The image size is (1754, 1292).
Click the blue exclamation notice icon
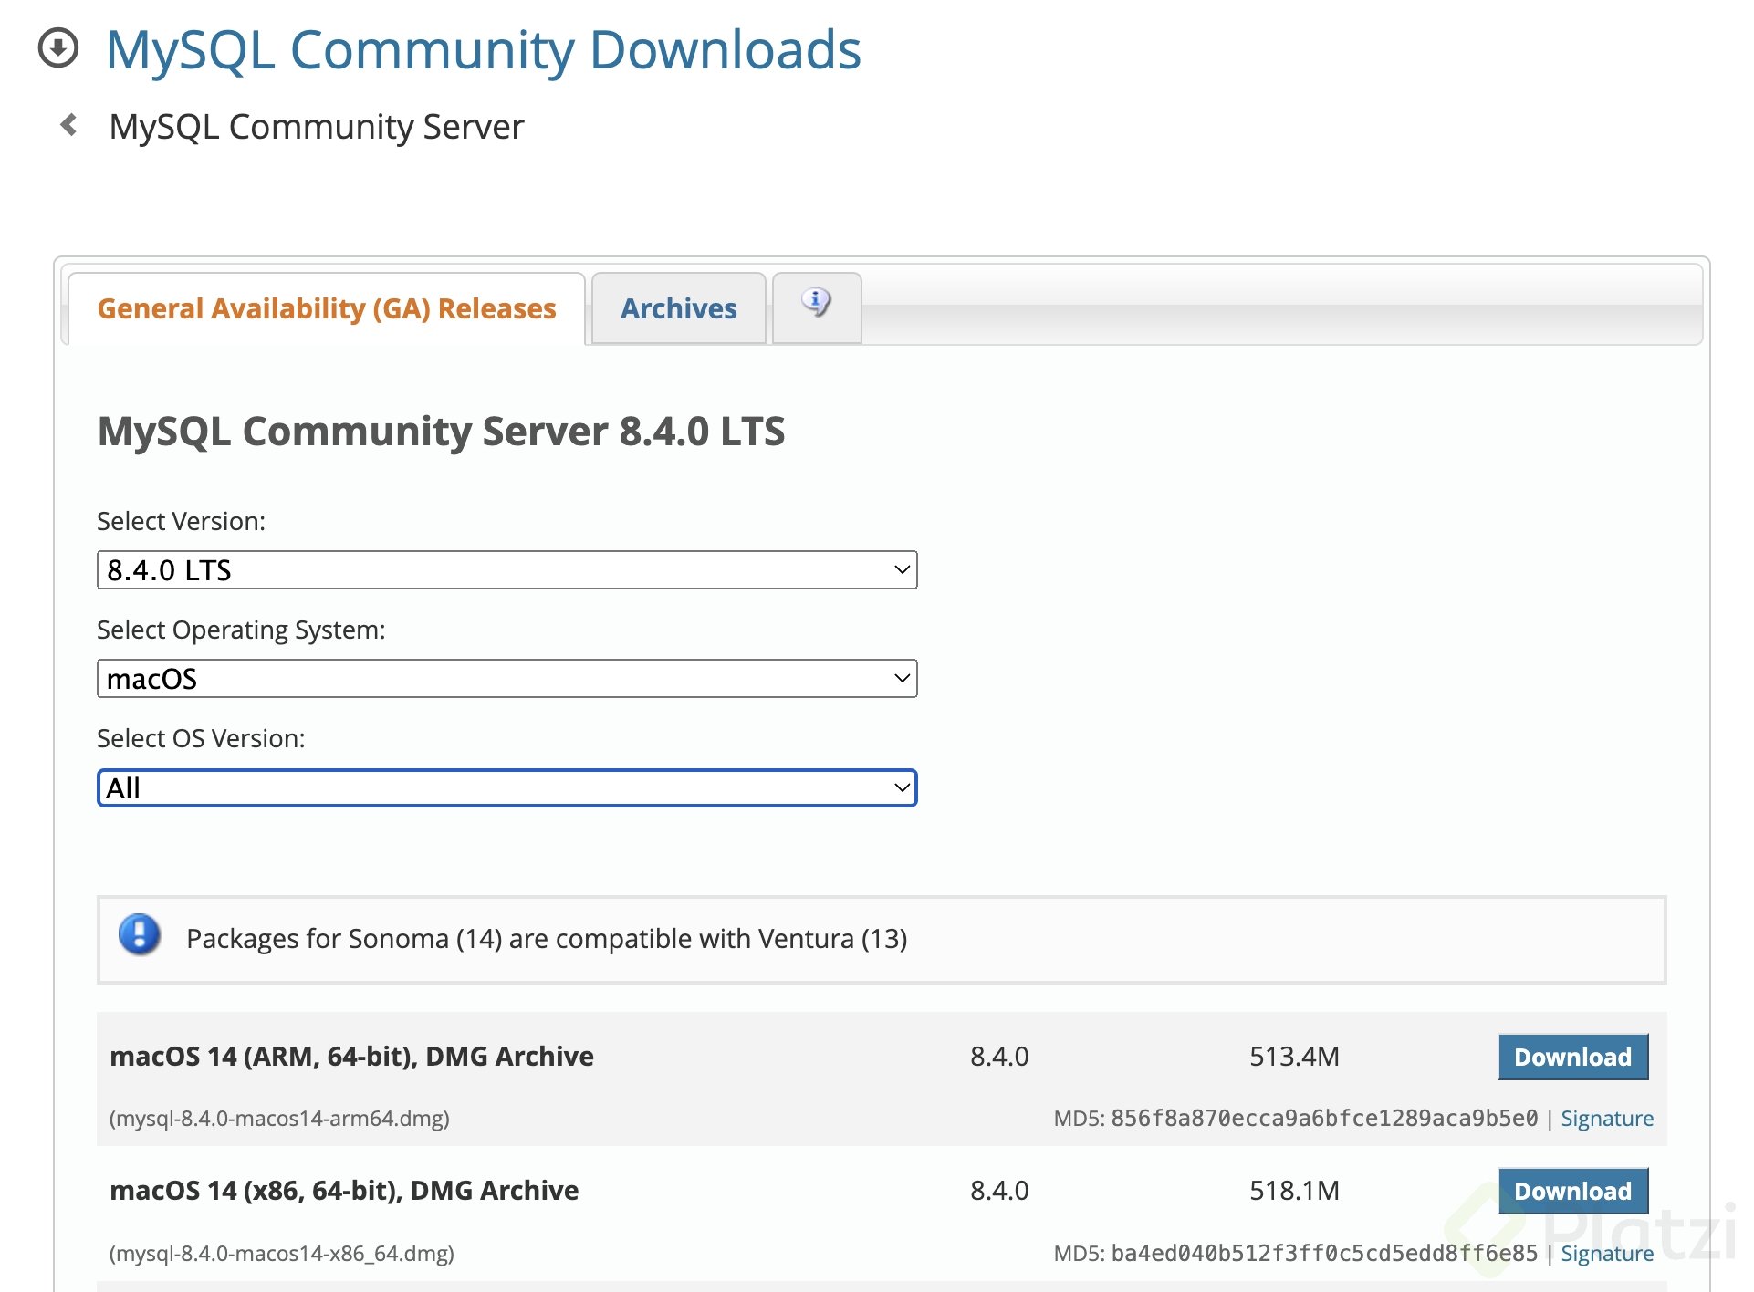click(140, 935)
